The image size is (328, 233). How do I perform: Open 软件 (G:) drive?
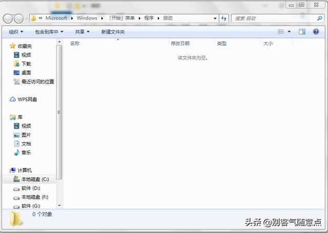pyautogui.click(x=27, y=206)
